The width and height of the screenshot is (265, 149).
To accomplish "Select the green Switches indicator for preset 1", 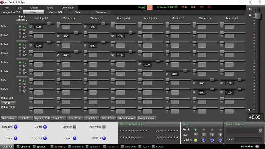I will click(196, 140).
